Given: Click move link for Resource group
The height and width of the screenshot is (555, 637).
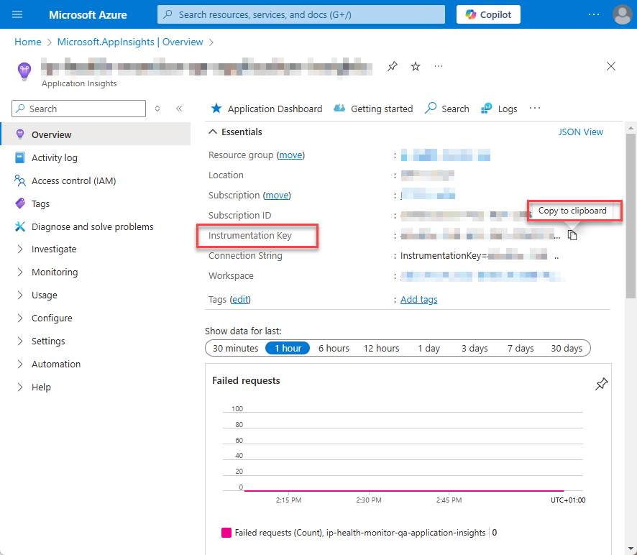Looking at the screenshot, I should (x=290, y=155).
